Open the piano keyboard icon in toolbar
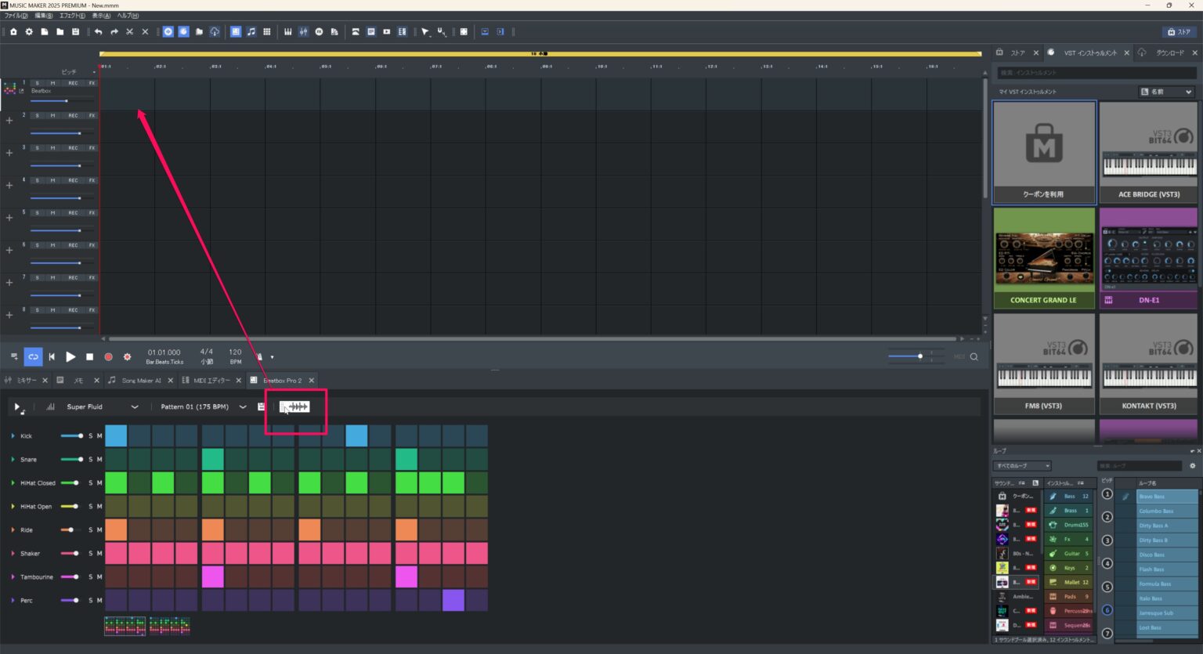The image size is (1203, 654). coord(287,32)
